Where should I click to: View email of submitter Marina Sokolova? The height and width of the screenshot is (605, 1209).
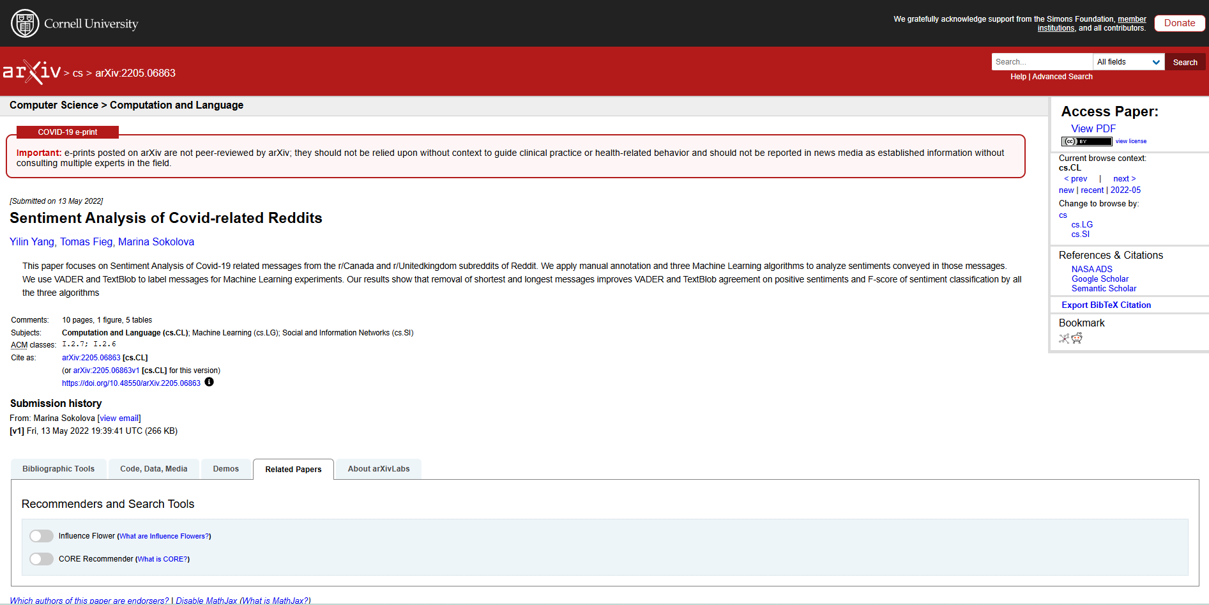119,418
